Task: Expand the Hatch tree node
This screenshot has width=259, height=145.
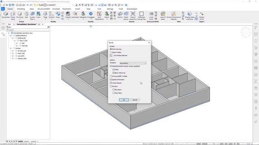Action: 13,54
